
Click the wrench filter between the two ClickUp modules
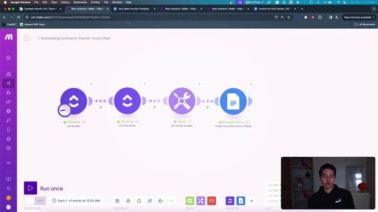coord(100,107)
